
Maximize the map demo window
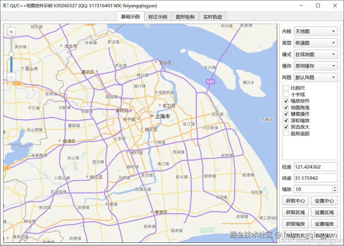click(318, 5)
